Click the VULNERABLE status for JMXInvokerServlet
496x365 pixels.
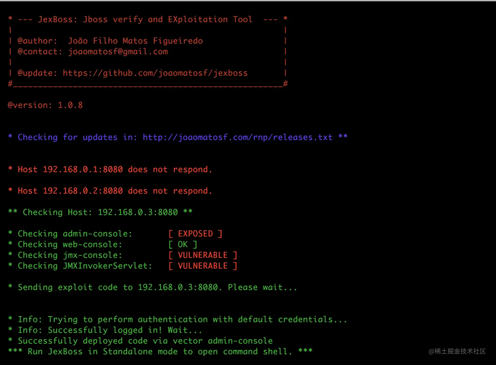tap(203, 266)
